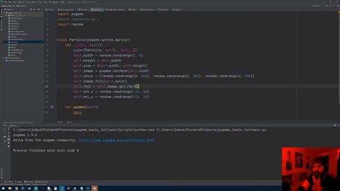Viewport: 340px width, 191px height.
Task: Open the run configuration dropdown in the toolbar
Action: (x=316, y=6)
